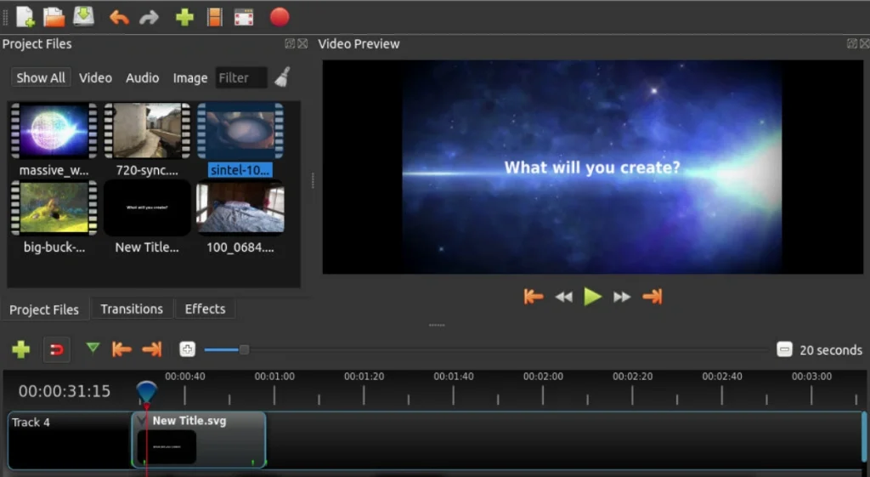Switch to the Transitions tab
This screenshot has height=477, width=870.
point(132,309)
